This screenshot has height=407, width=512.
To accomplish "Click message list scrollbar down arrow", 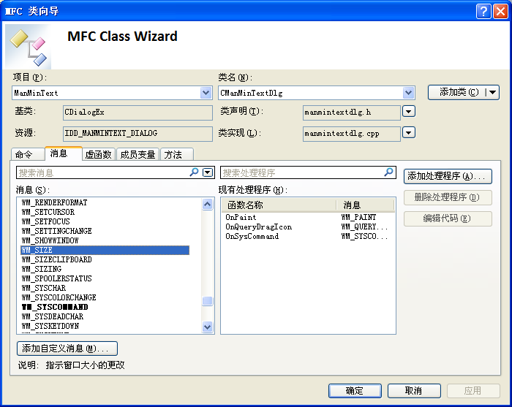I will [207, 327].
